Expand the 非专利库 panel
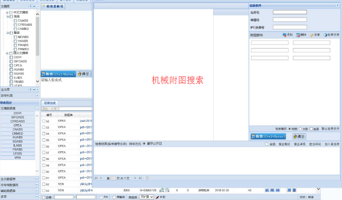The width and height of the screenshot is (342, 200). pyautogui.click(x=37, y=96)
